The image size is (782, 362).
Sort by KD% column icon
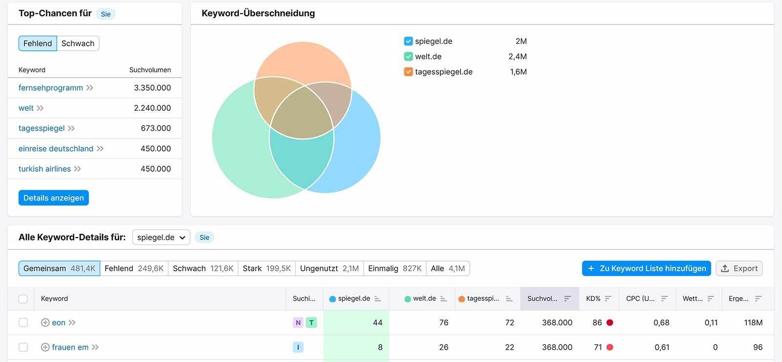point(608,299)
